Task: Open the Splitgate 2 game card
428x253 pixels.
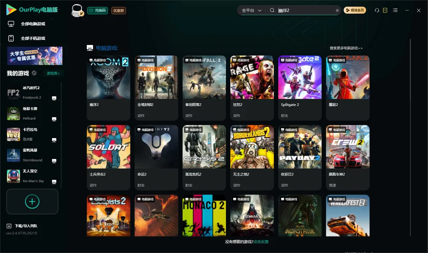Action: (x=300, y=88)
